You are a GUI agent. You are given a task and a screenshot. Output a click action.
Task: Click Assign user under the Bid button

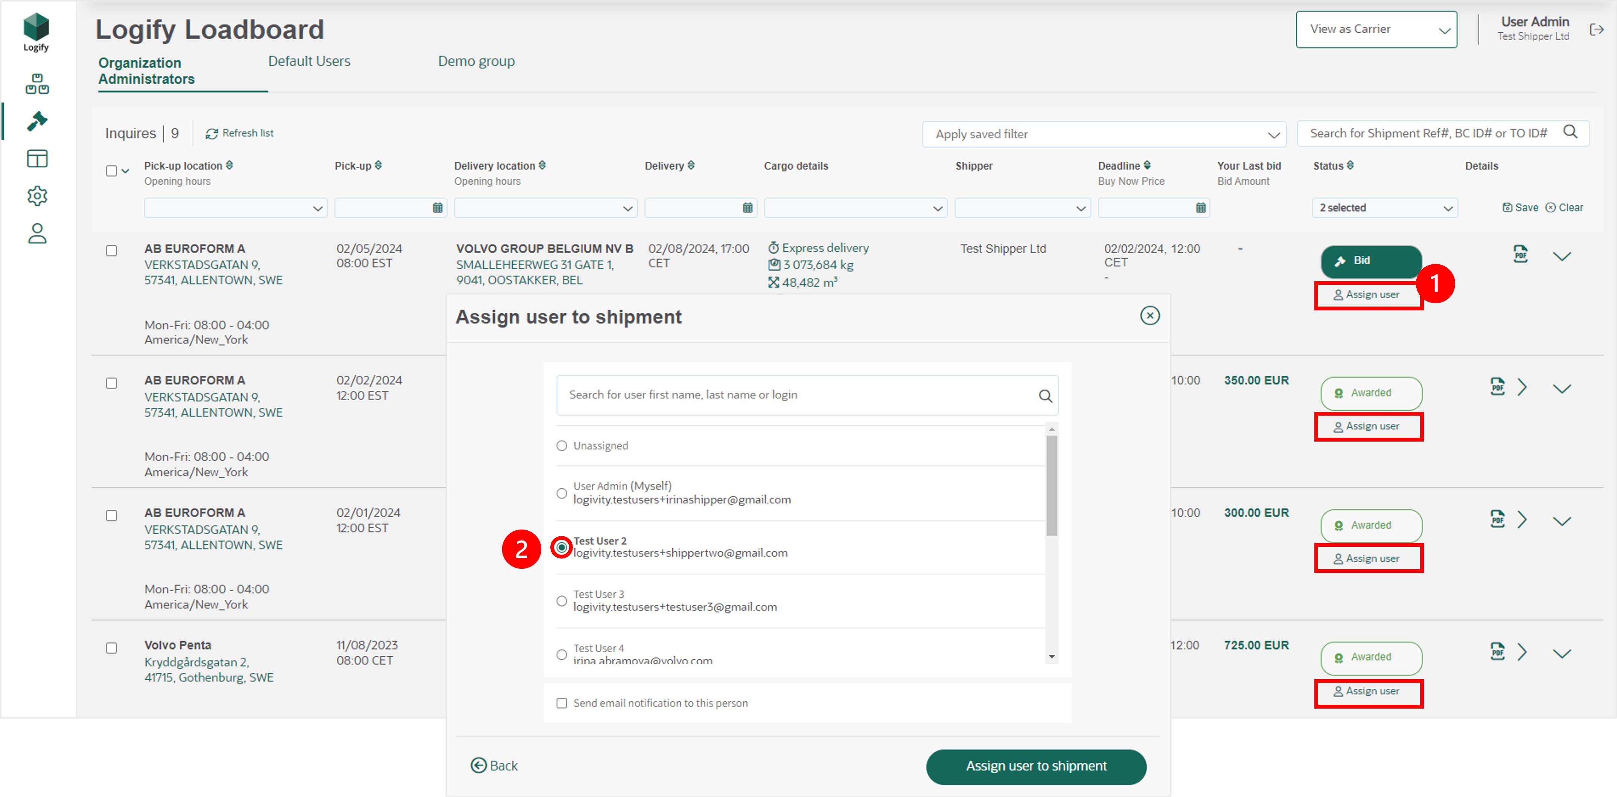click(1367, 295)
